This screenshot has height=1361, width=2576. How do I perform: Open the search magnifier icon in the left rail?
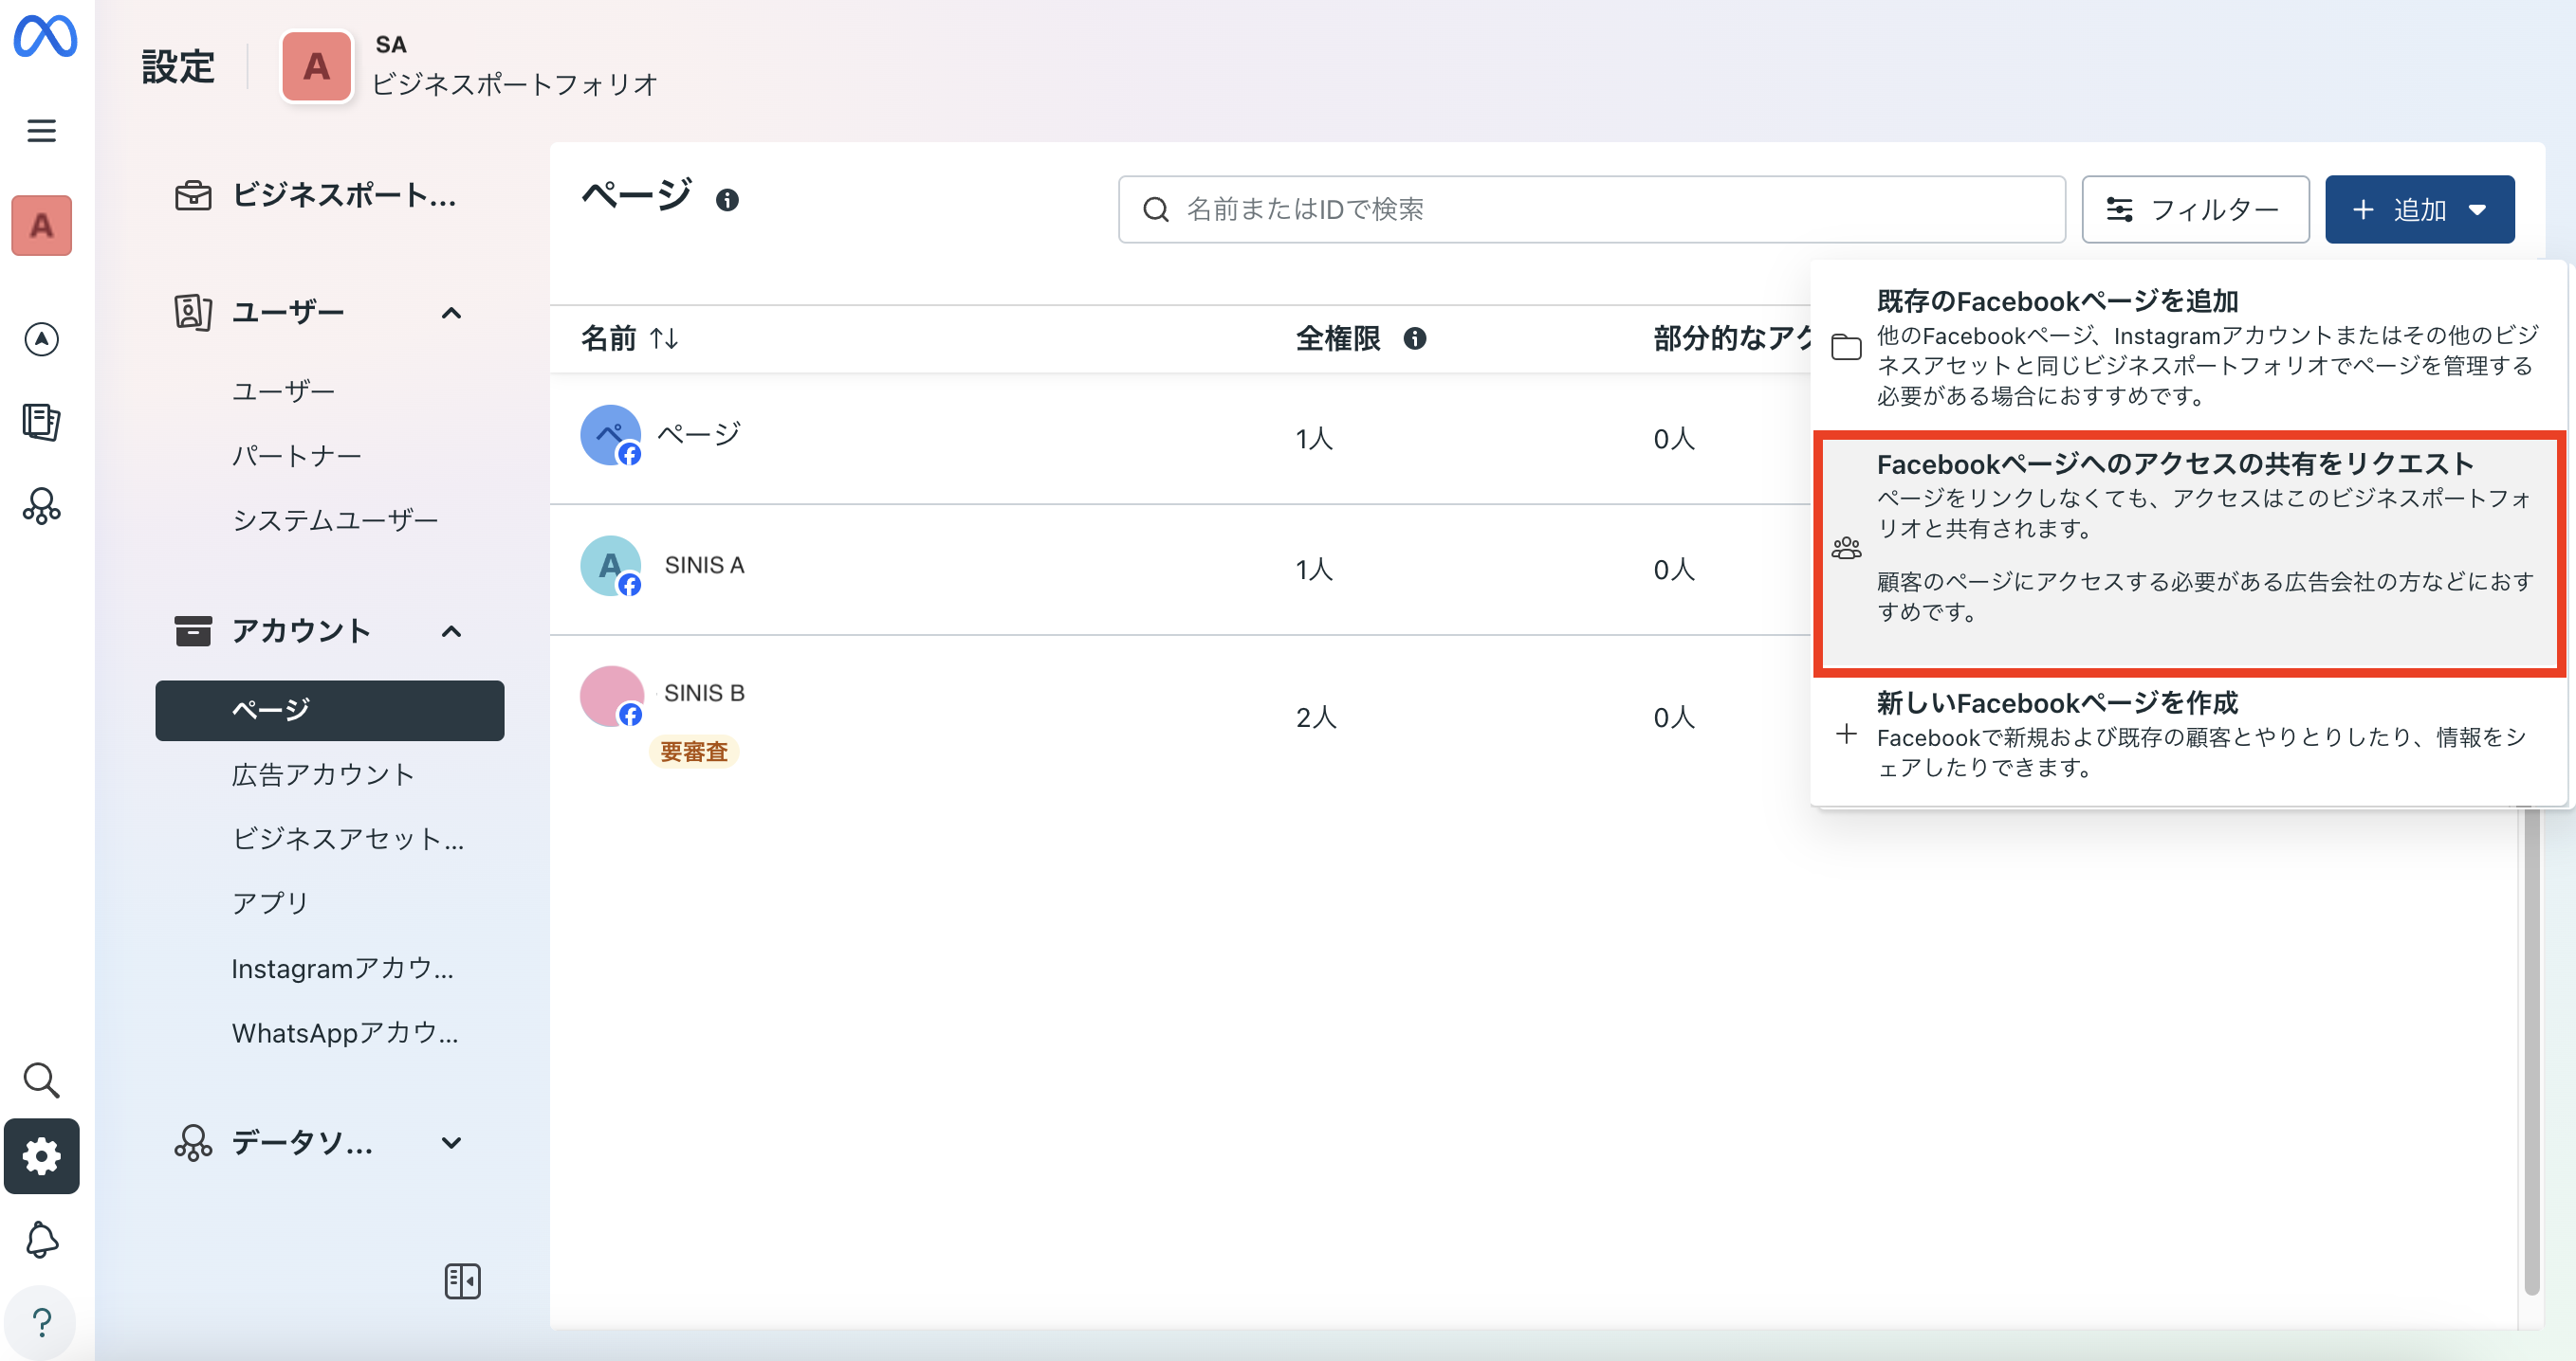41,1080
